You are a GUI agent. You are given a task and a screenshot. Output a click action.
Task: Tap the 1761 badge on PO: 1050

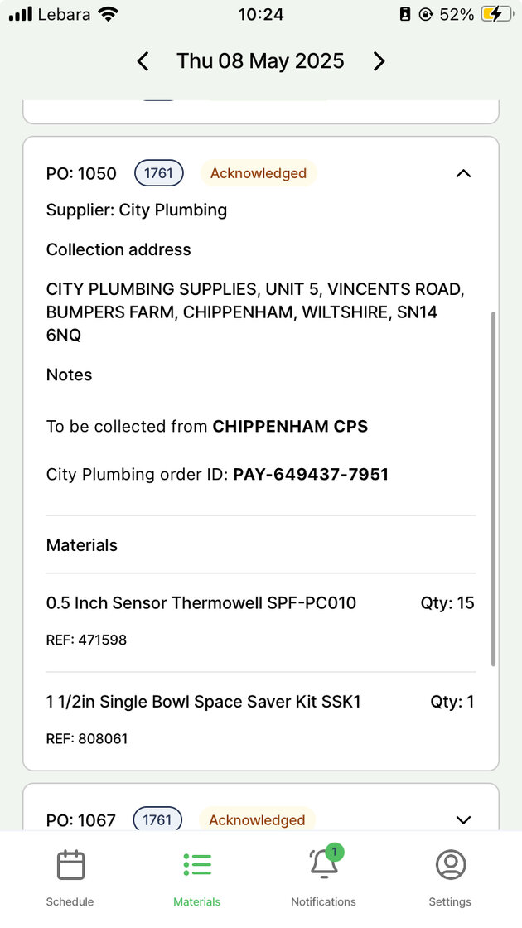[x=158, y=173]
